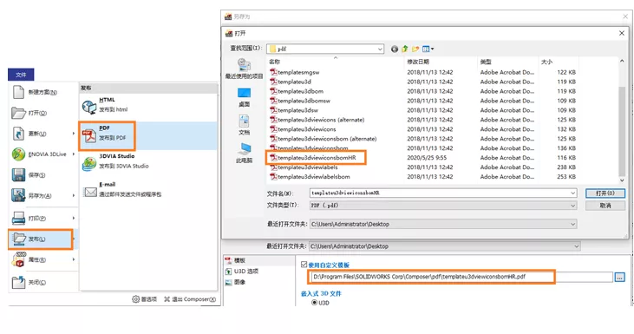Open the Look in pdf folder dropdown
The image size is (634, 334).
point(380,49)
